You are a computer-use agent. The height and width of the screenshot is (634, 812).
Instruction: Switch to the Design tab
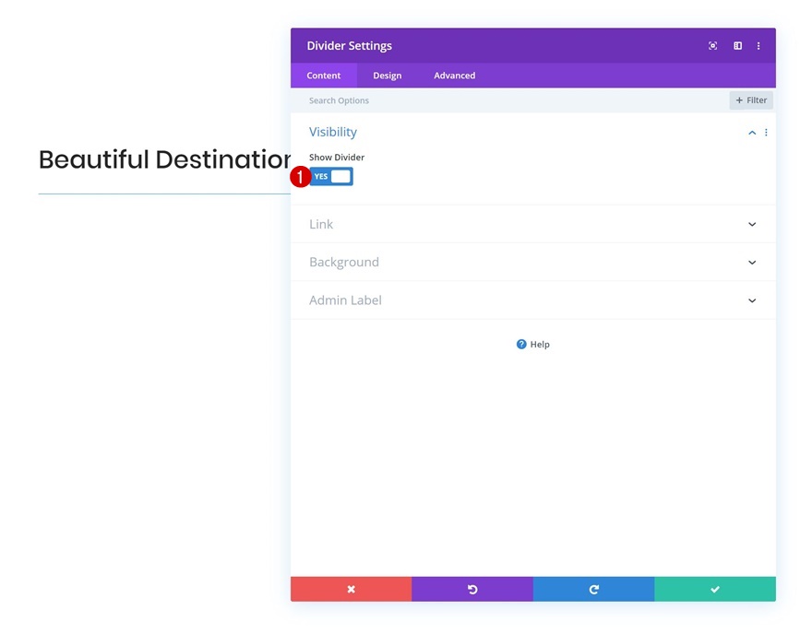pos(388,76)
